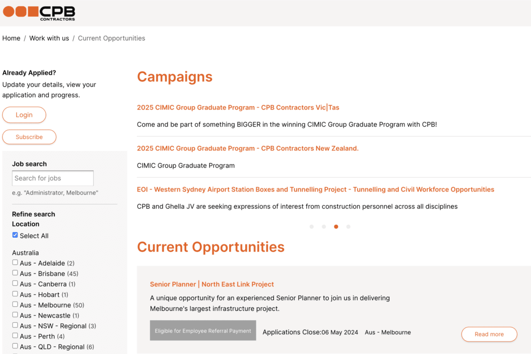Click the CPB Contractors logo
This screenshot has width=531, height=354.
click(39, 13)
